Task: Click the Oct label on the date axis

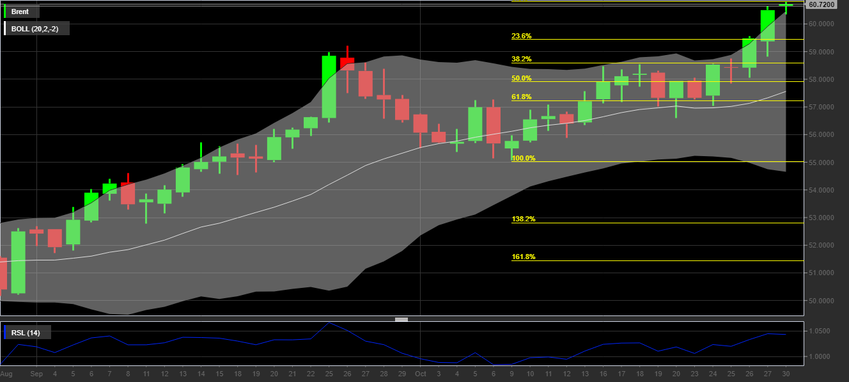Action: pyautogui.click(x=420, y=373)
